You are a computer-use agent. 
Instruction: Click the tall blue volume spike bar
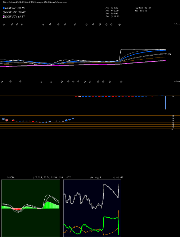[x=166, y=102]
